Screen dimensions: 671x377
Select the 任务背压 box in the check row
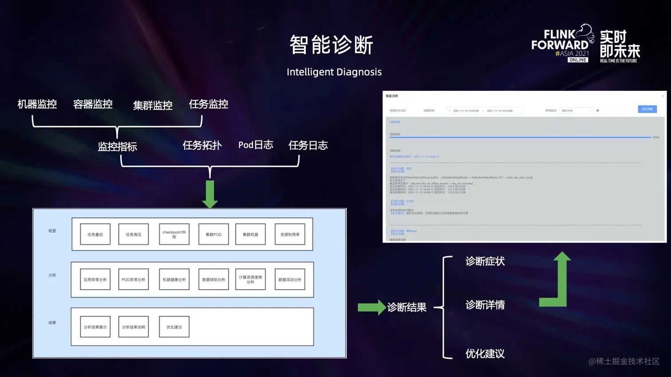point(134,234)
